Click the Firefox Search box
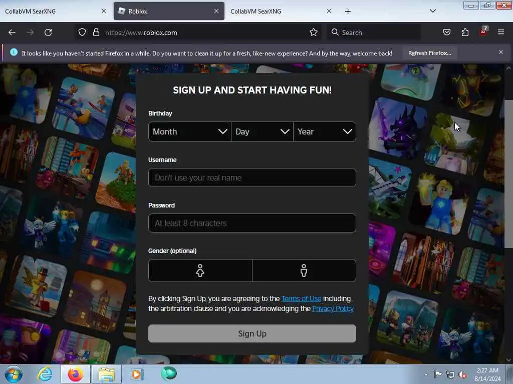 [x=373, y=32]
